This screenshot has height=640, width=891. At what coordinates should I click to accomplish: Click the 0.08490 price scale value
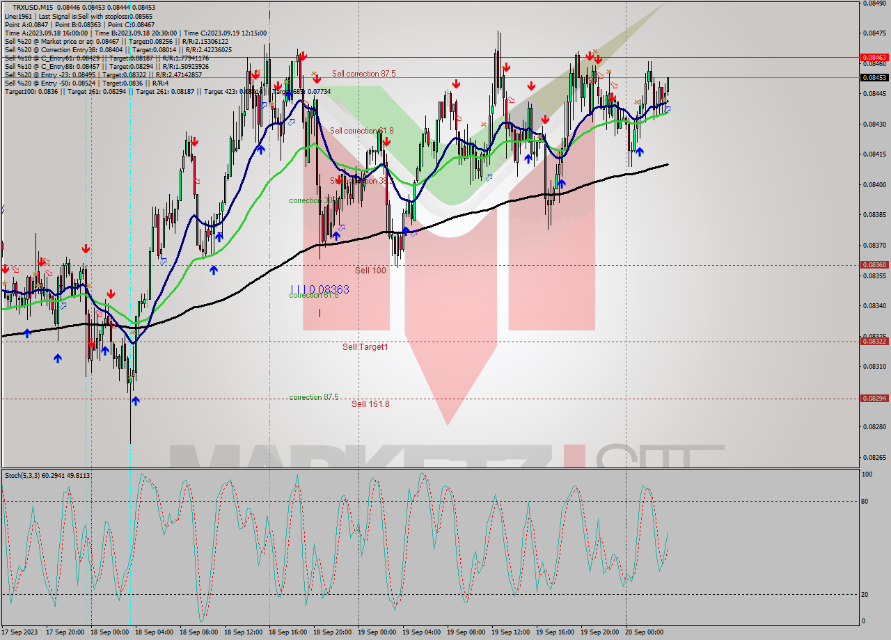pyautogui.click(x=874, y=3)
